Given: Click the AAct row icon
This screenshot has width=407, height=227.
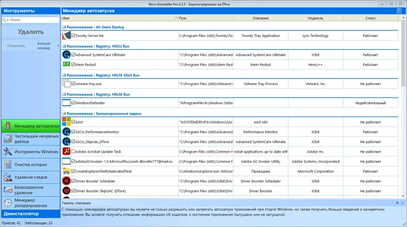Looking at the screenshot, I should click(x=66, y=122).
